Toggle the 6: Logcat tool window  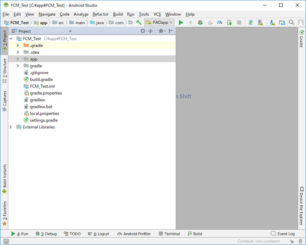98,234
